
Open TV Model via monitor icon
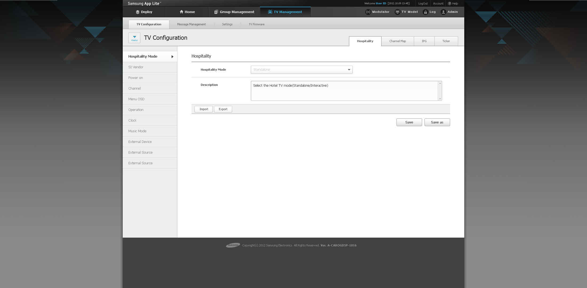point(397,12)
